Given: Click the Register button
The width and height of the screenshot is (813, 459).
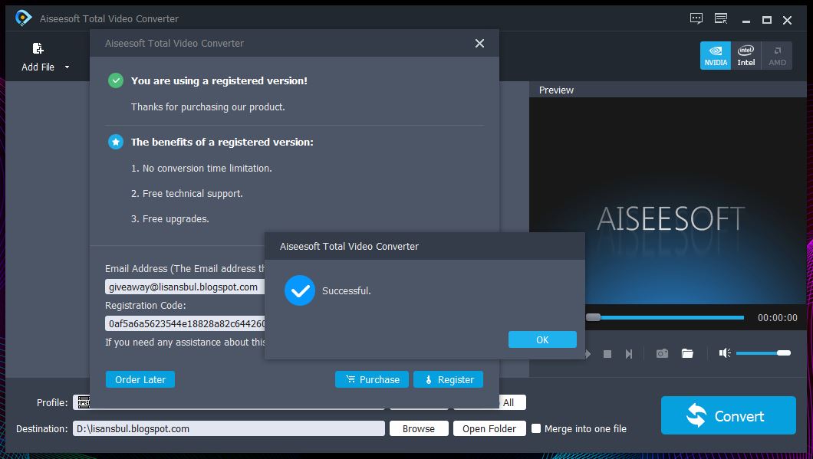Looking at the screenshot, I should [448, 379].
